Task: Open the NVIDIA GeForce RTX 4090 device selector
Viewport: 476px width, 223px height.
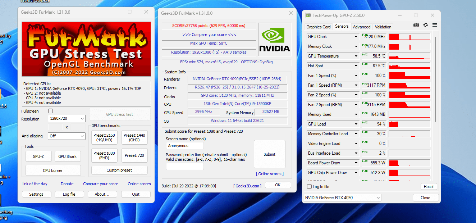Action: [x=342, y=198]
